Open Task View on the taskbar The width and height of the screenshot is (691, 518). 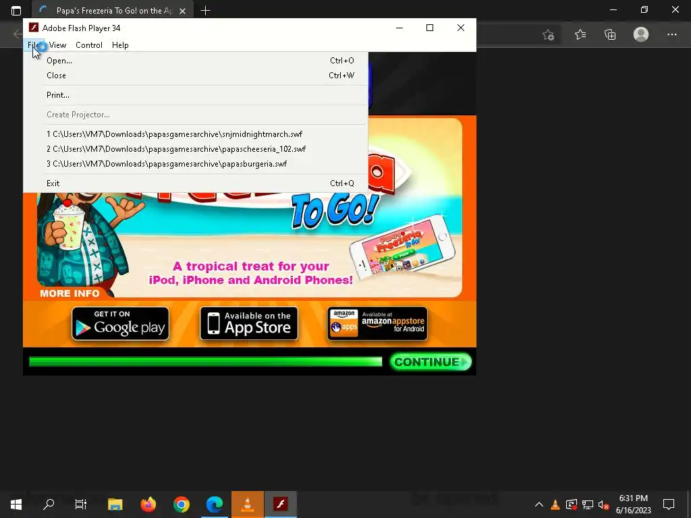(81, 505)
